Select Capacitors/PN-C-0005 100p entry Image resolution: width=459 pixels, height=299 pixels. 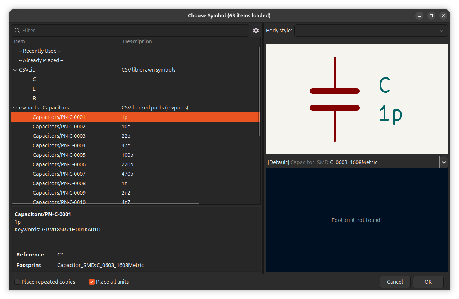pyautogui.click(x=135, y=155)
